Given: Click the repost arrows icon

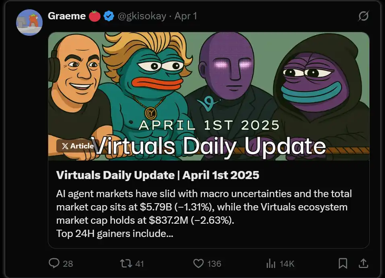Looking at the screenshot, I should pos(126,264).
